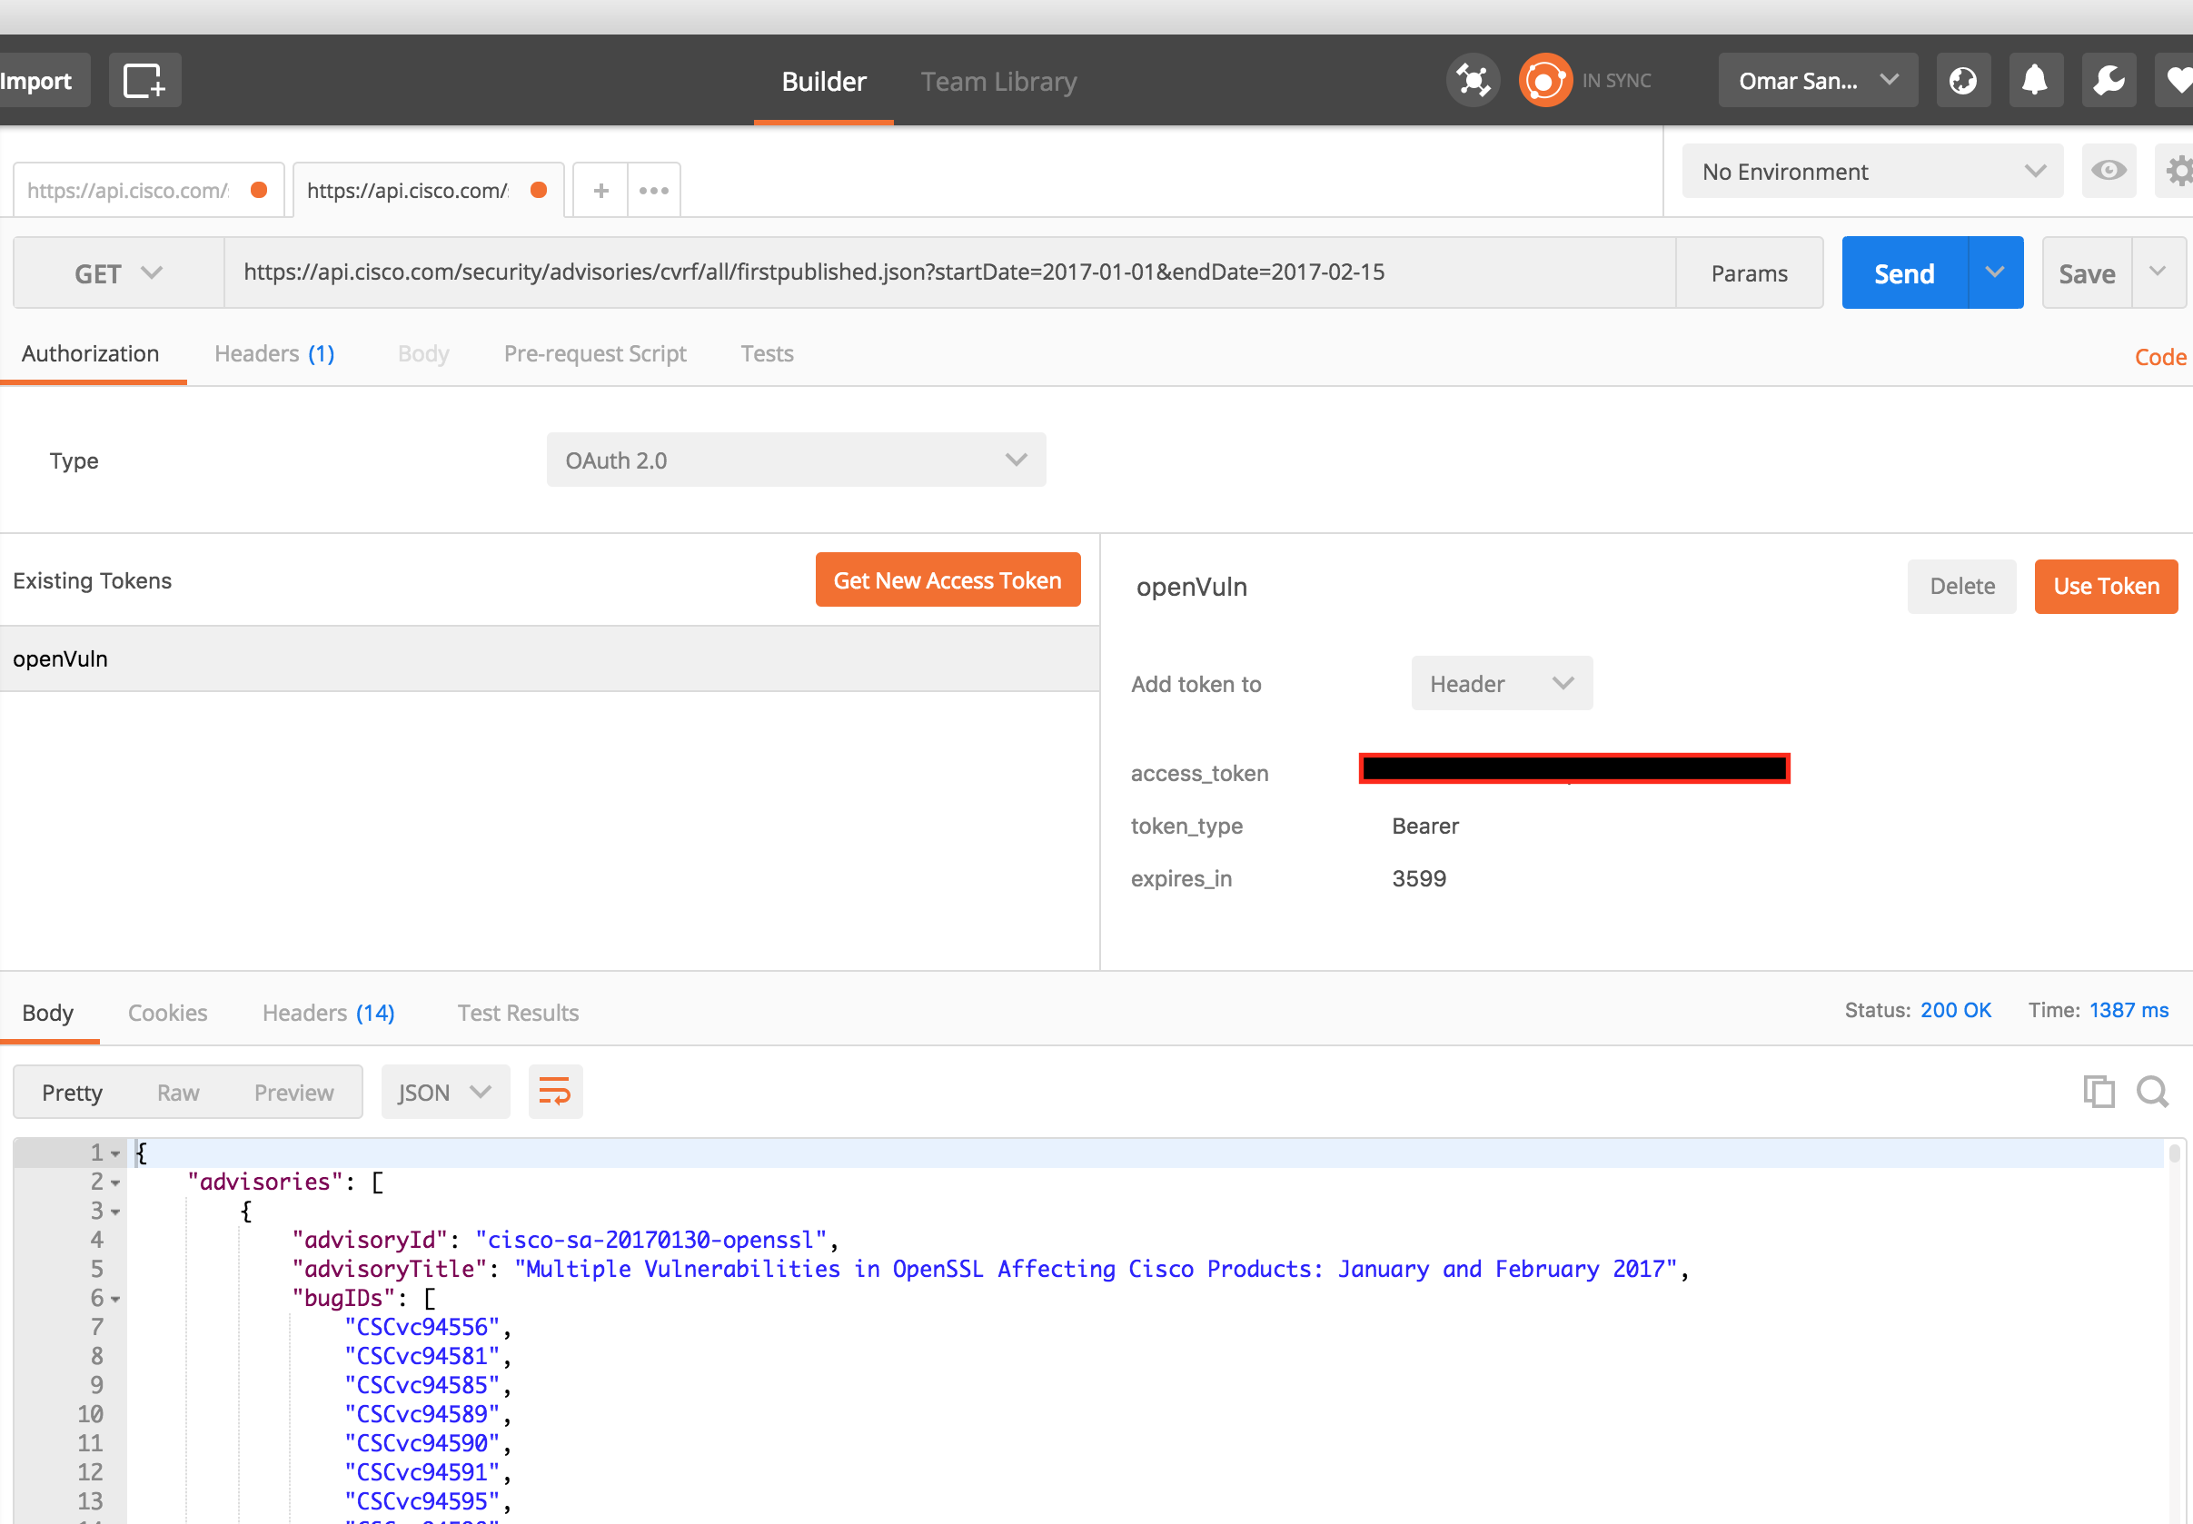Toggle line wrap in the response body
The height and width of the screenshot is (1524, 2193).
click(555, 1092)
